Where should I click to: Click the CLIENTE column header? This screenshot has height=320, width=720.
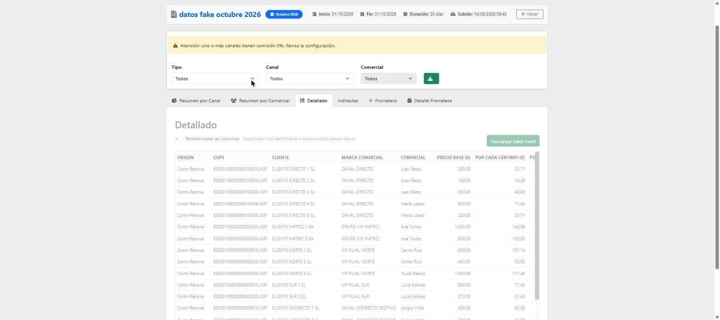click(x=280, y=158)
